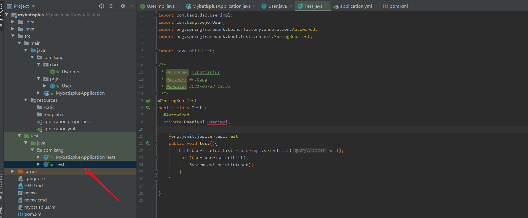Click the queryWrapper parameter hint
The height and width of the screenshot is (218, 528).
(x=310, y=150)
